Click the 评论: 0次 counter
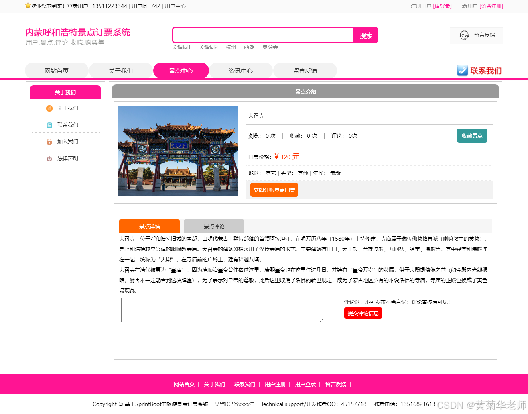This screenshot has height=414, width=528. click(x=344, y=136)
